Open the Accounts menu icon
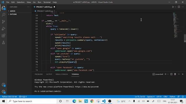The image size is (186, 104). pos(3,85)
